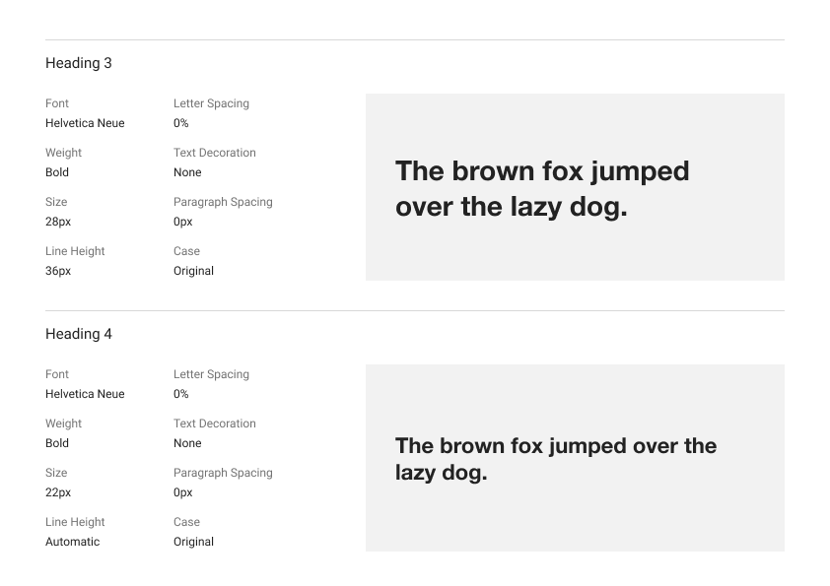
Task: Click the "Heading 4" section title
Action: pyautogui.click(x=79, y=334)
